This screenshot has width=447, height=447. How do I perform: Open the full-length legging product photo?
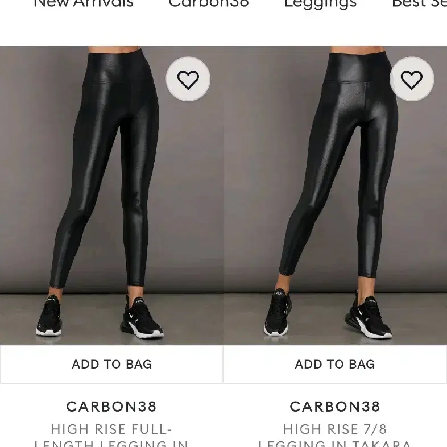point(111,195)
